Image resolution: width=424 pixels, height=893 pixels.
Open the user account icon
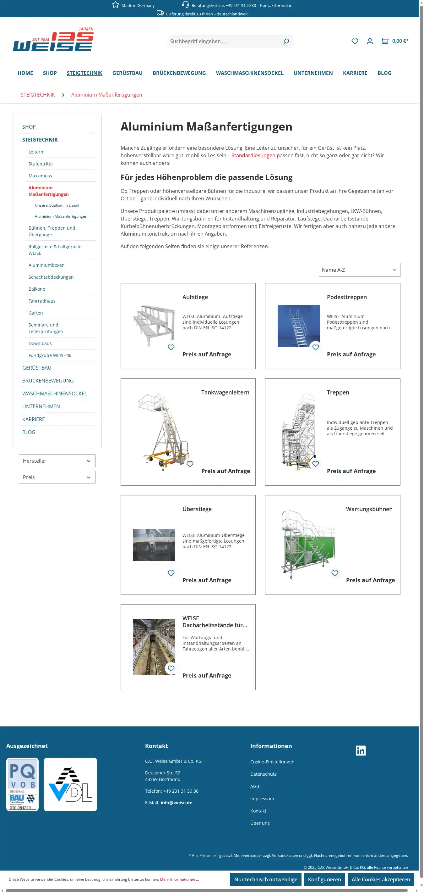click(370, 41)
